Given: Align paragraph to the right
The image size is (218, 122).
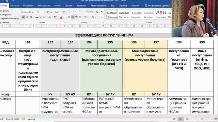Looking at the screenshot, I should coord(76,17).
